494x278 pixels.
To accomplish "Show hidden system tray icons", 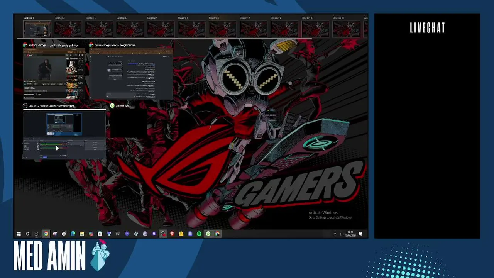I will click(335, 234).
